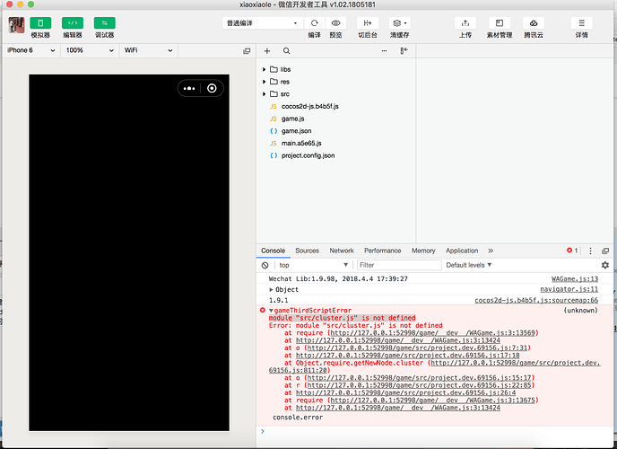This screenshot has height=449, width=617.
Task: Expand the src folder
Action: (x=264, y=93)
